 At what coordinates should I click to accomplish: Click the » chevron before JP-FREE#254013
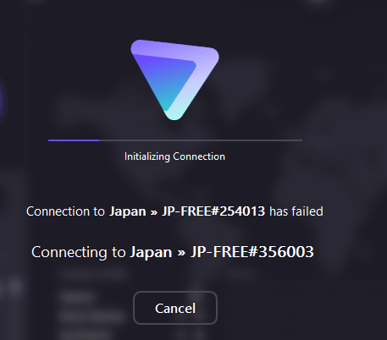tap(154, 212)
